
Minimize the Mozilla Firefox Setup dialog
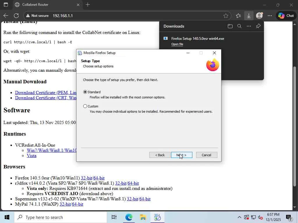188,53
